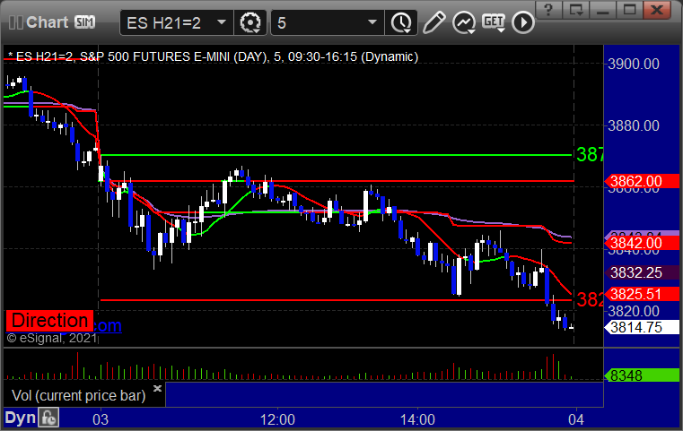Click the Chart window title text

point(47,22)
